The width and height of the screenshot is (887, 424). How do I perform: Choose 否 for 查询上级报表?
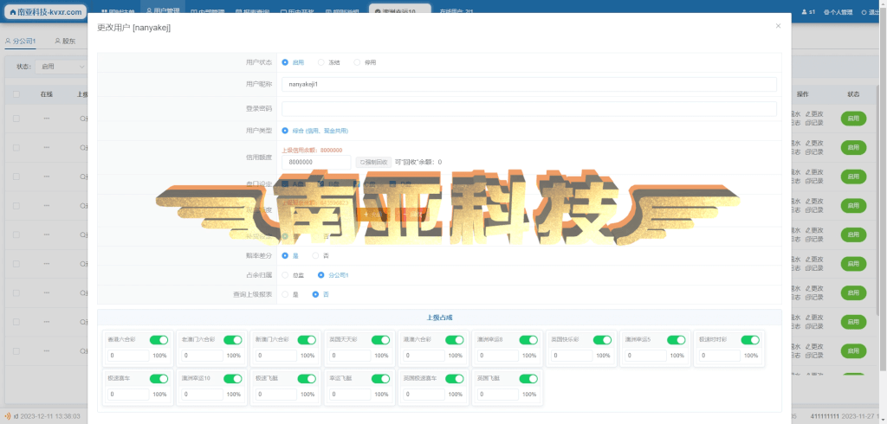point(315,294)
